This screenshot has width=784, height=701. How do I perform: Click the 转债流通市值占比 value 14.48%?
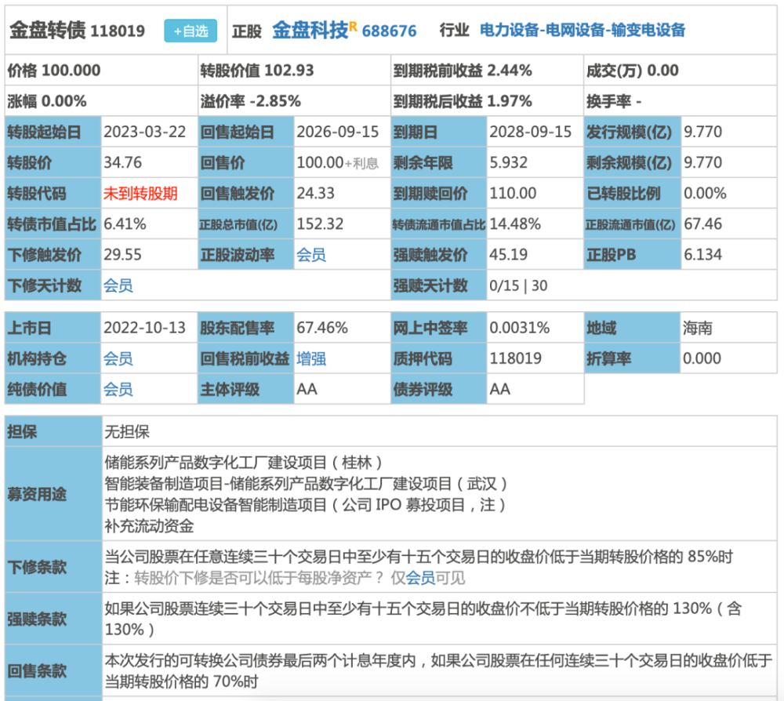(515, 224)
